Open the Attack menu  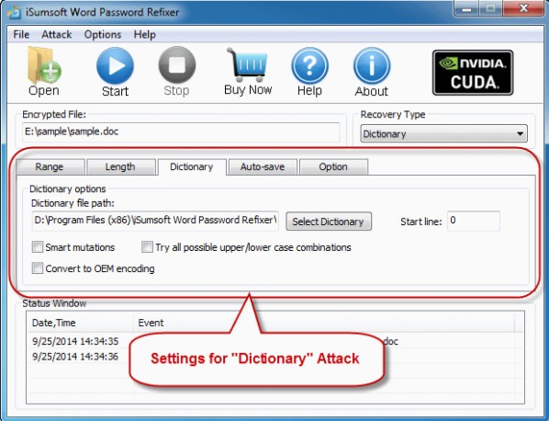(x=56, y=34)
